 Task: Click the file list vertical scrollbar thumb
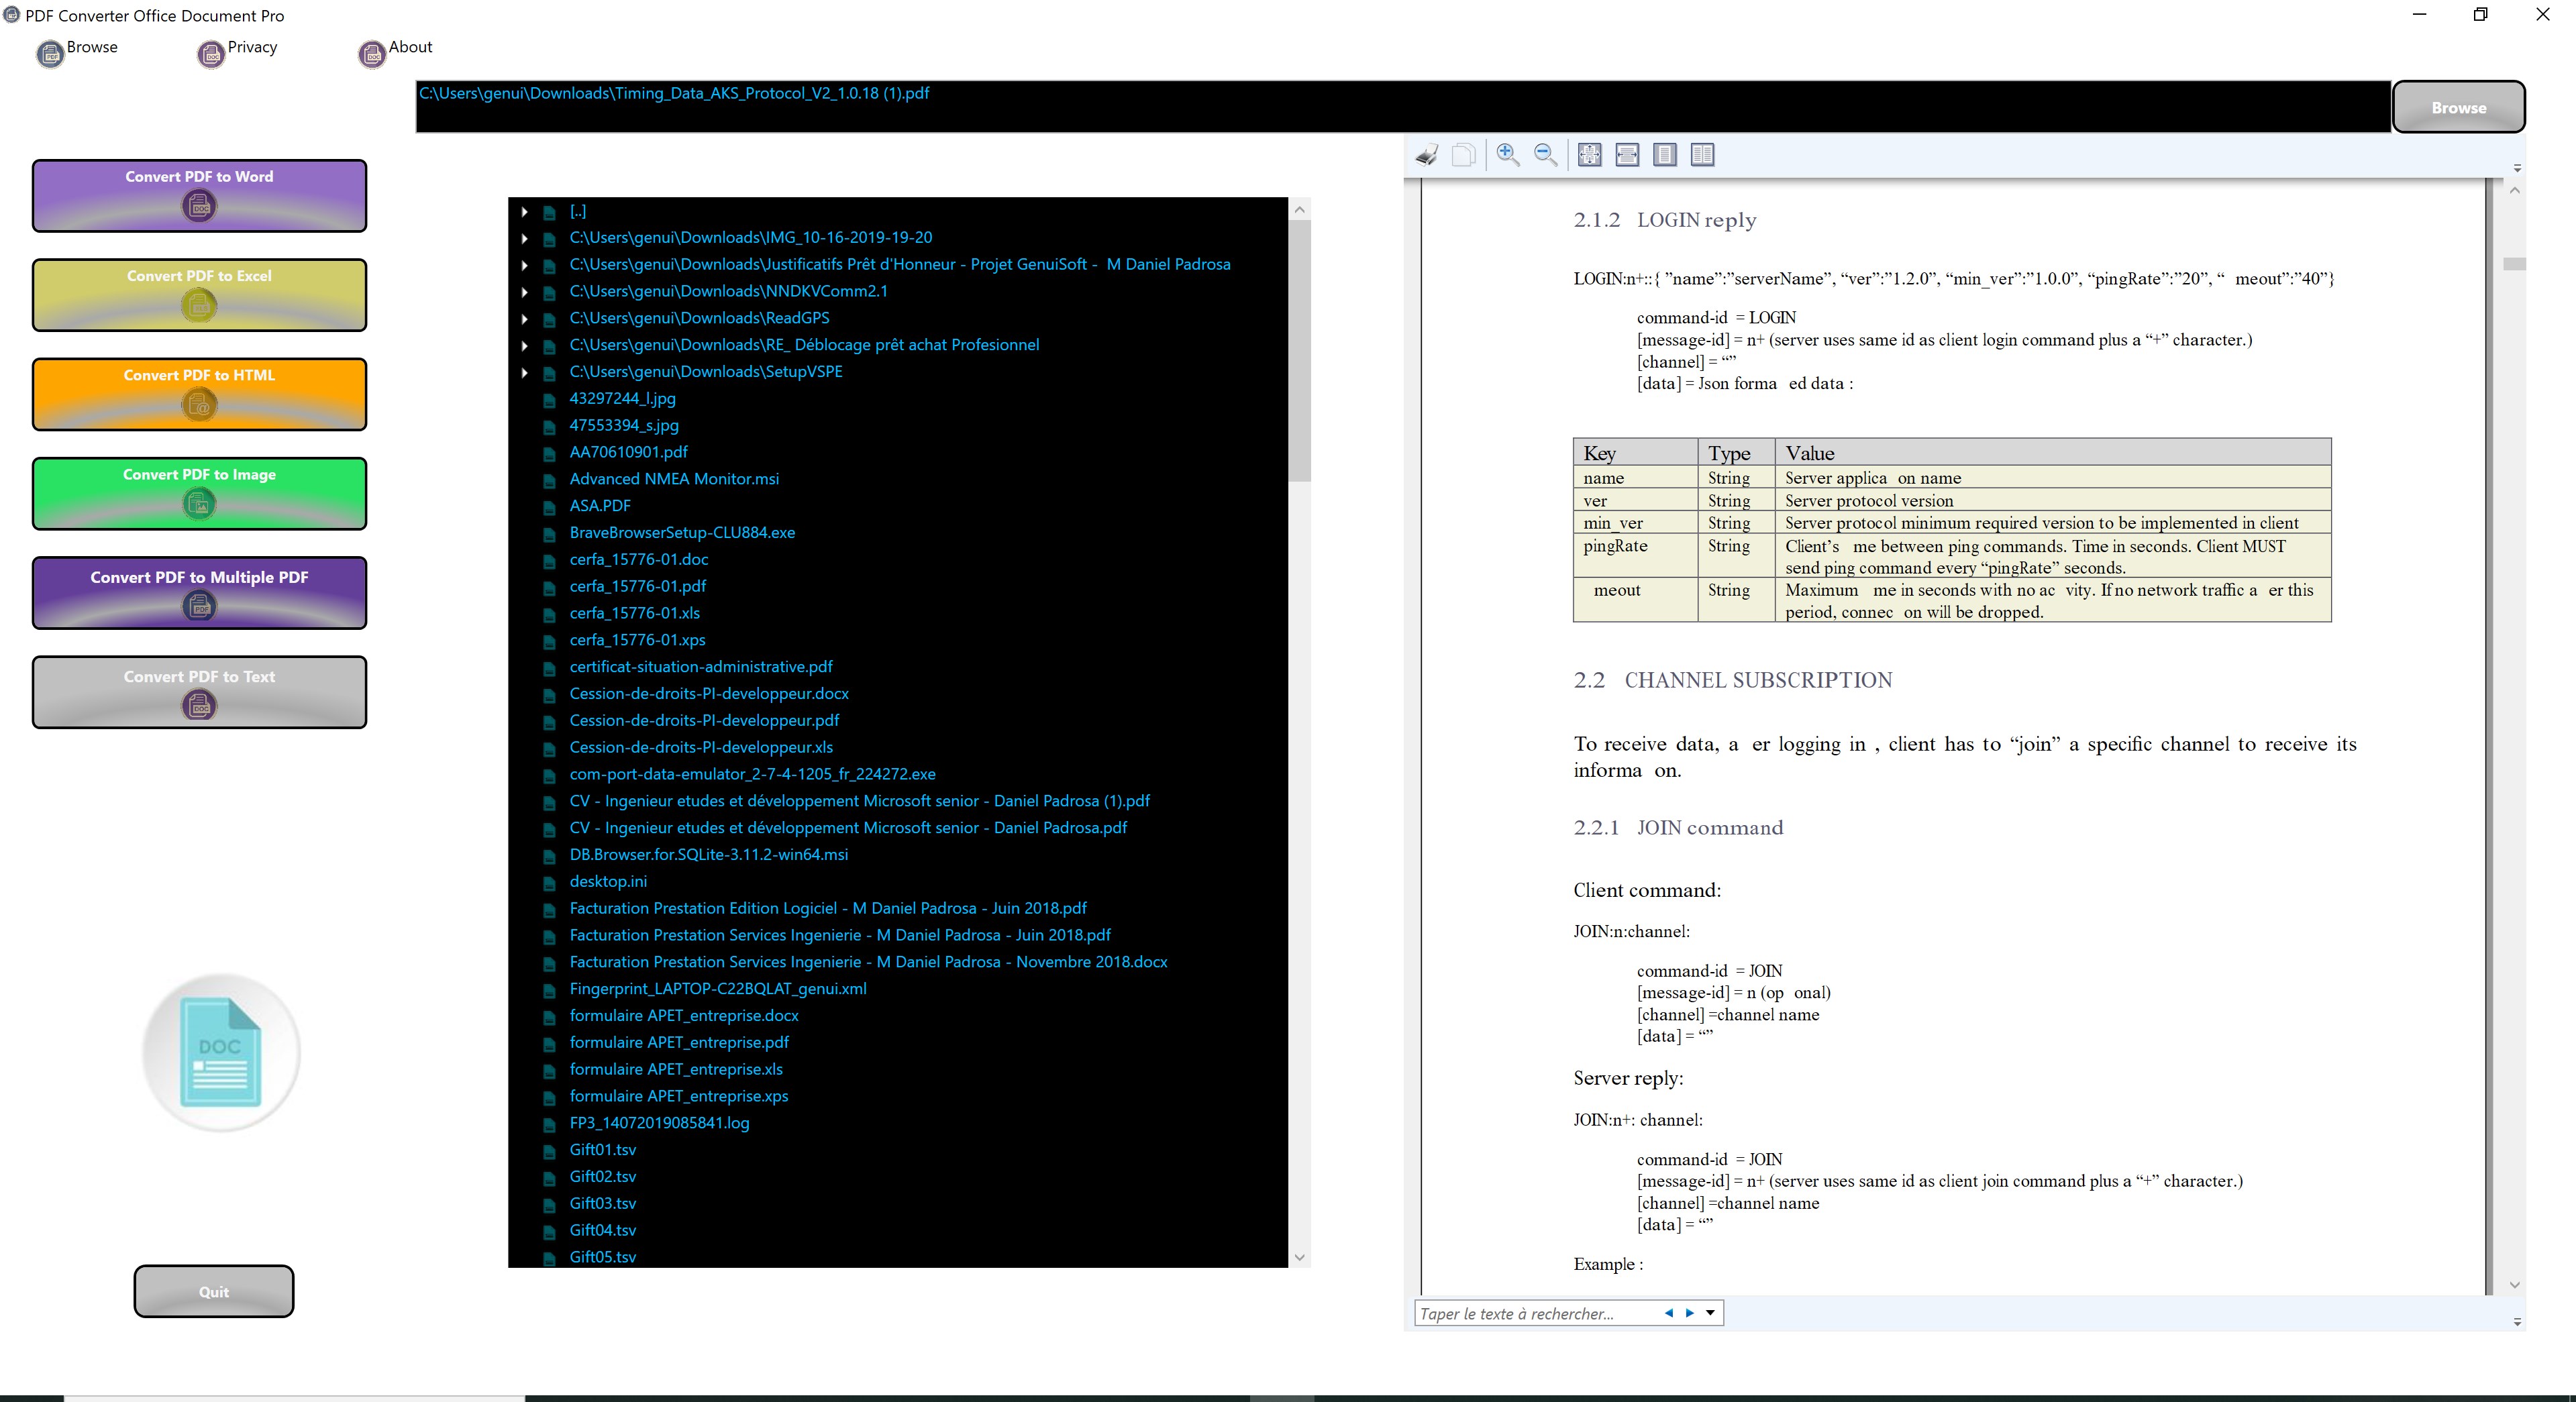(x=1299, y=350)
